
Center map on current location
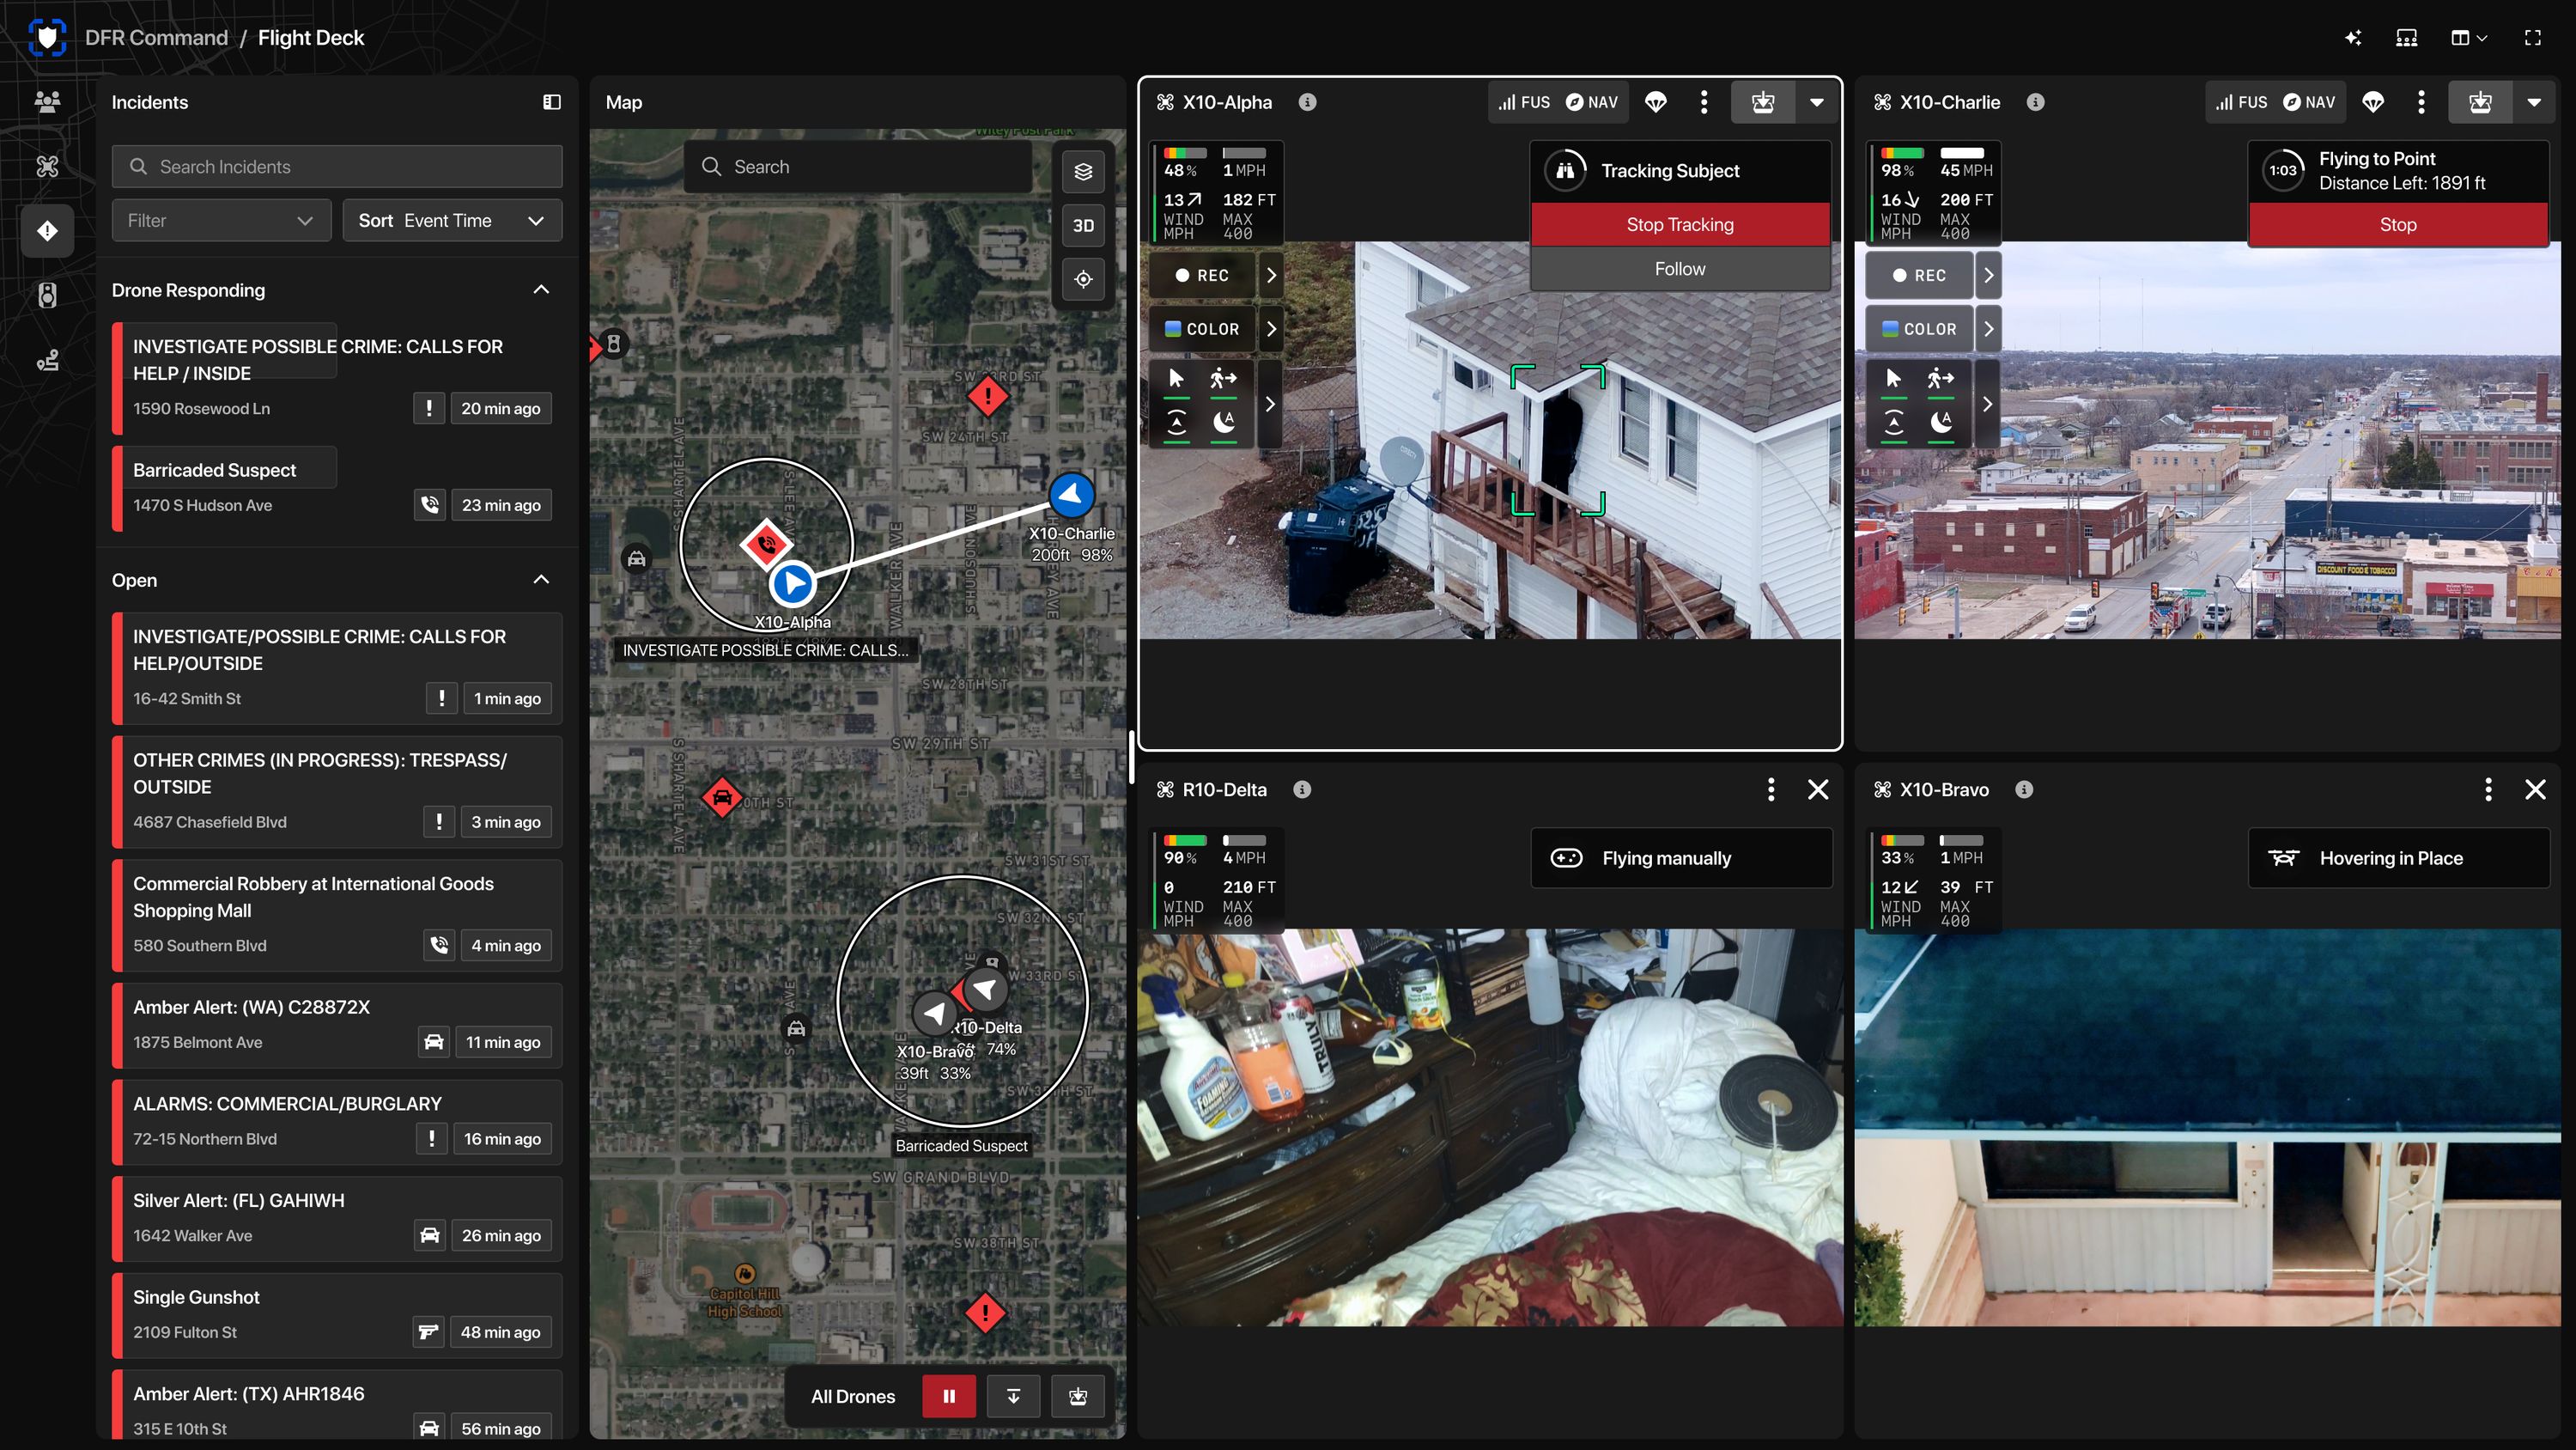[x=1083, y=279]
